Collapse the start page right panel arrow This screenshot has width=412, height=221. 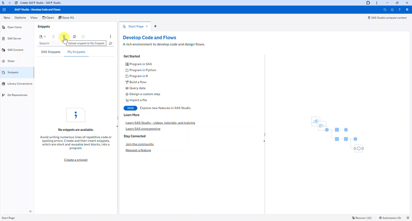point(264,141)
